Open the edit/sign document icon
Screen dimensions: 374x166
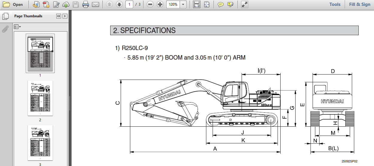(x=56, y=4)
